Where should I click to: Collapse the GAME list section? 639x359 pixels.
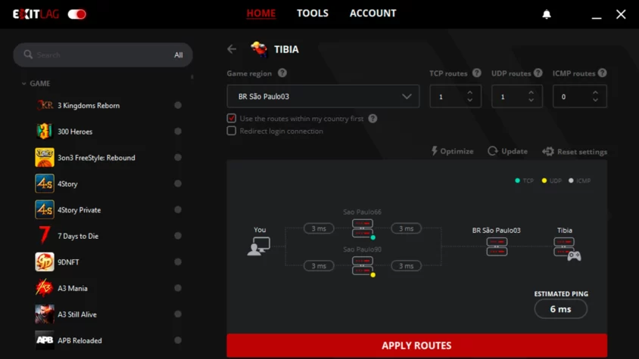pos(23,83)
